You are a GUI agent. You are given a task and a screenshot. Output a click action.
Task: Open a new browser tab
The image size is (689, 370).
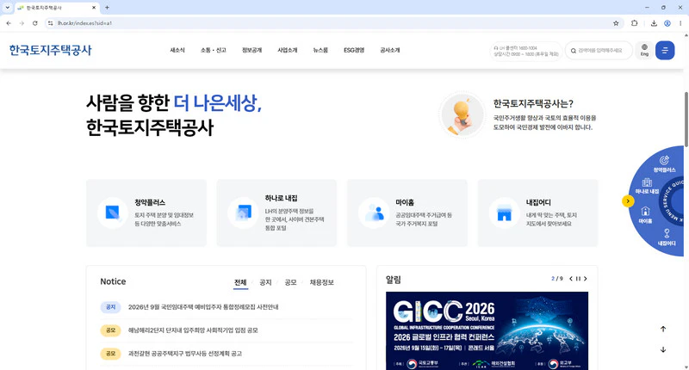tap(107, 8)
